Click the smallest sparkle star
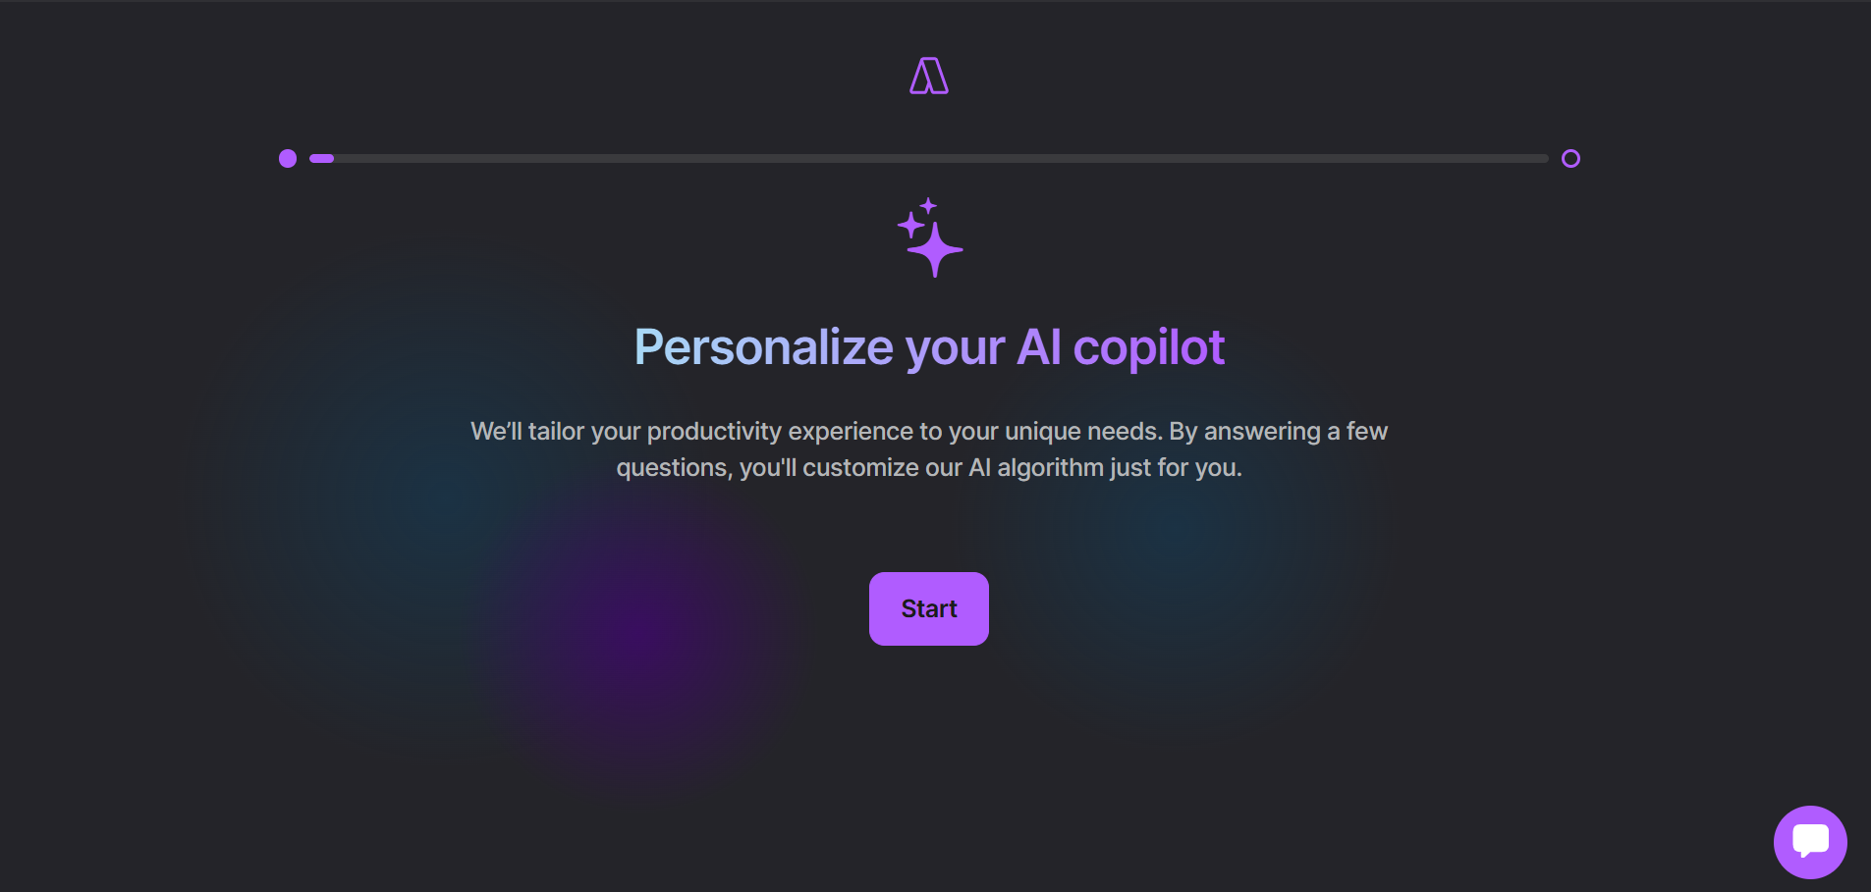1871x892 pixels. (x=928, y=206)
